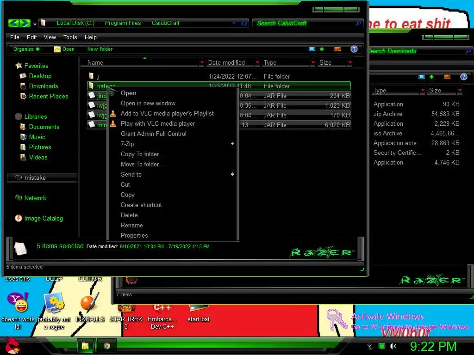
Task: Open Explorer help question mark icon
Action: pyautogui.click(x=354, y=49)
